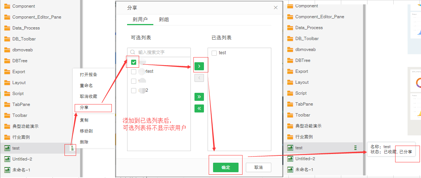Click the Untitled-2 report icon in left list

7,159
